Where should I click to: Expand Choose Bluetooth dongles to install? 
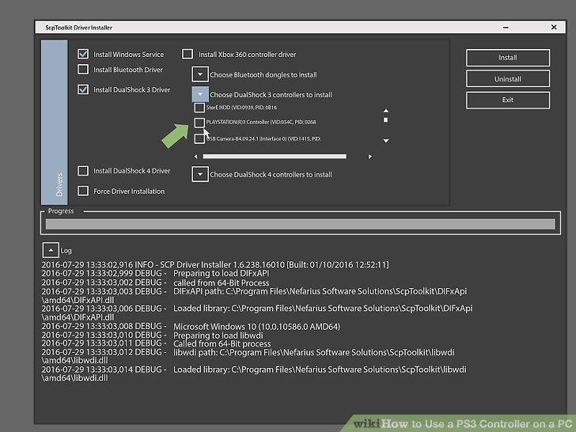click(x=200, y=74)
